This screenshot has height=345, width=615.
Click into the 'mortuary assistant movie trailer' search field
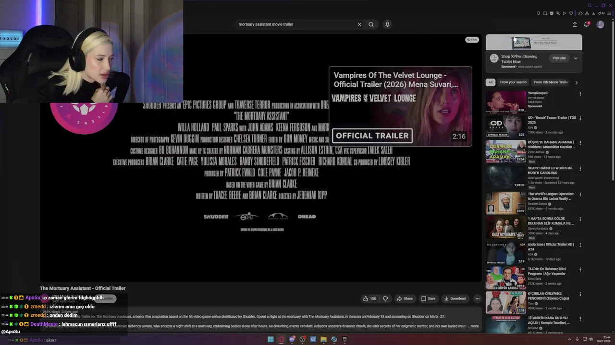click(x=295, y=24)
